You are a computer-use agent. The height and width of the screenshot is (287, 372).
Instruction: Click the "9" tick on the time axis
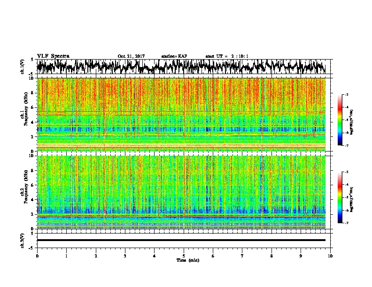pos(301,256)
